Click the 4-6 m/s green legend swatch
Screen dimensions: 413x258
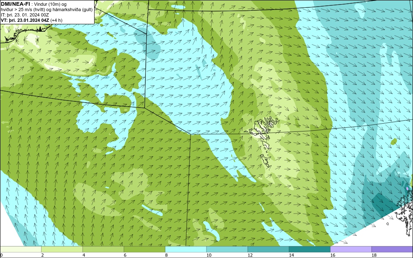(103, 249)
